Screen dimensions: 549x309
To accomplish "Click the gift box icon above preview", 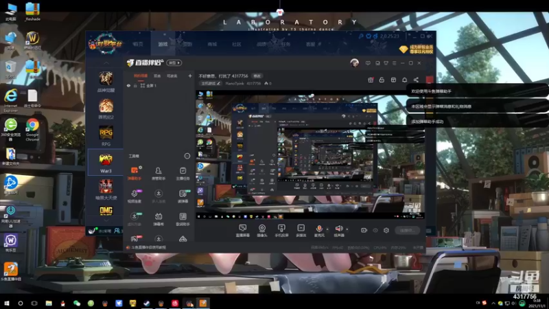I will click(371, 80).
